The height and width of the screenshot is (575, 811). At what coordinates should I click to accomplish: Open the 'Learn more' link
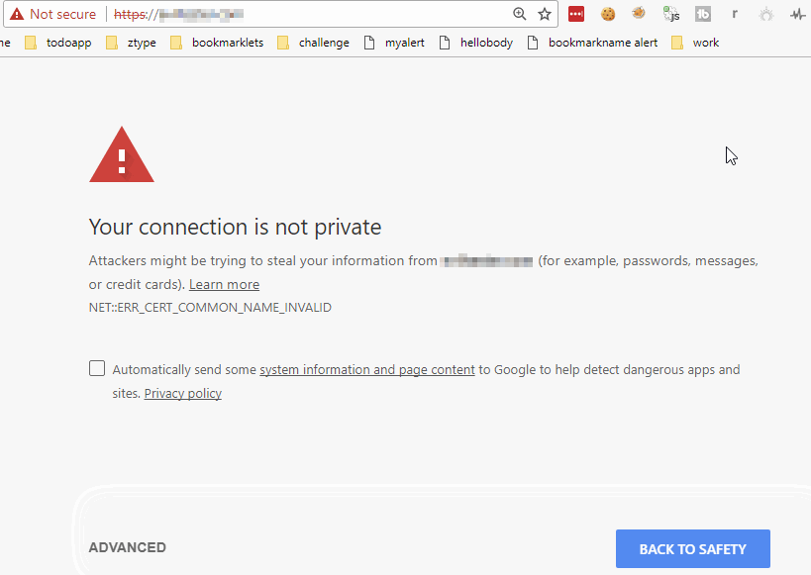(x=224, y=284)
